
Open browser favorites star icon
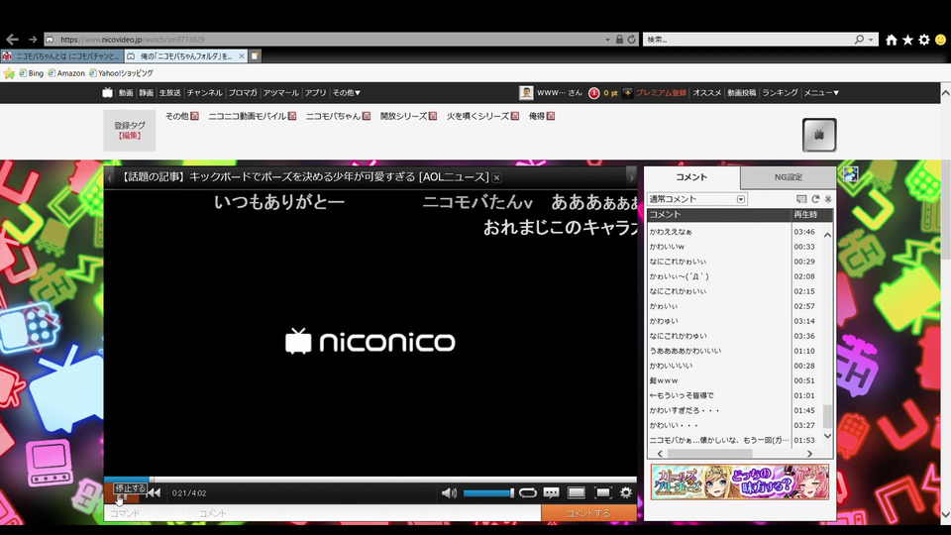907,40
